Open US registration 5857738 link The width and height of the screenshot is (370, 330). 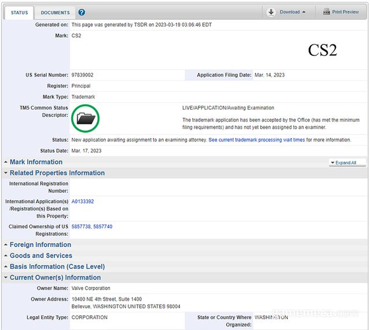click(81, 227)
